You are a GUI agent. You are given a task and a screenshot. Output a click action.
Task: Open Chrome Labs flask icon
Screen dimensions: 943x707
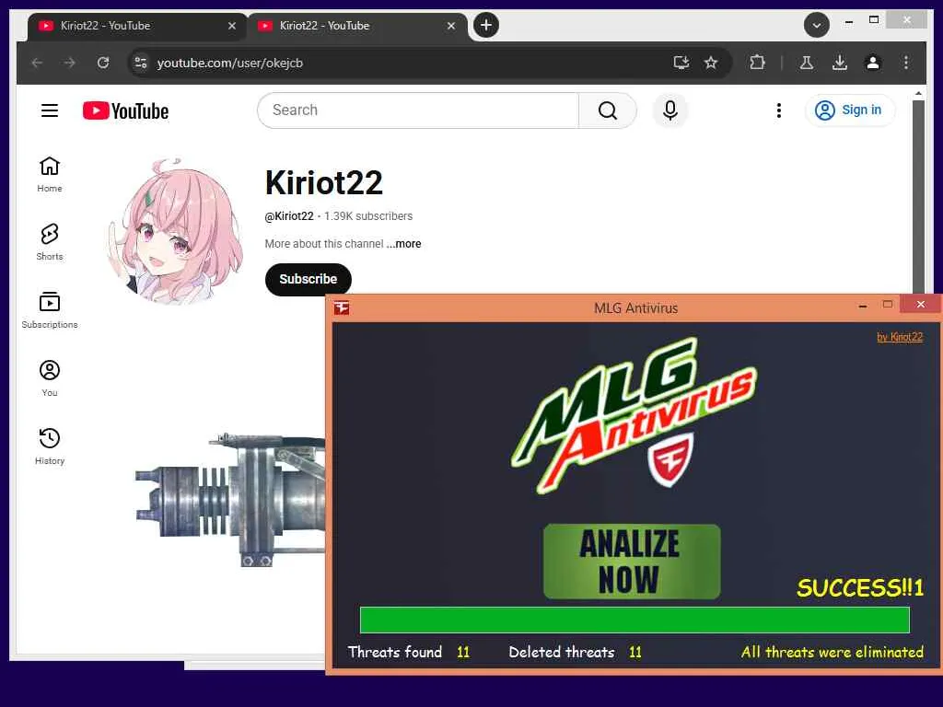tap(807, 63)
